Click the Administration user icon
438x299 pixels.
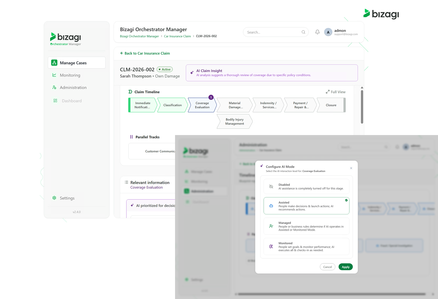coord(54,87)
